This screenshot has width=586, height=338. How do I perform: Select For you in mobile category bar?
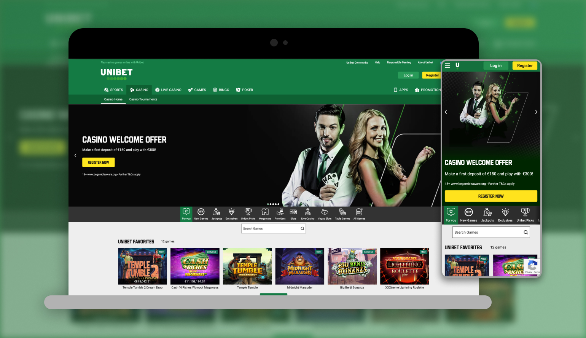451,215
